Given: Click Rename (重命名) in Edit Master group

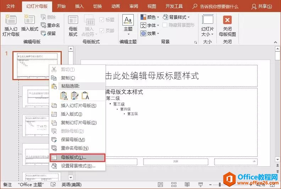Looking at the screenshot, I should [50, 25].
